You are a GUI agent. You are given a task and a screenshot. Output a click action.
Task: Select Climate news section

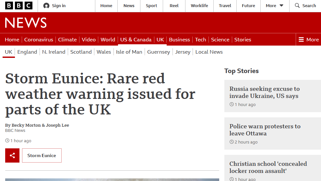(67, 39)
